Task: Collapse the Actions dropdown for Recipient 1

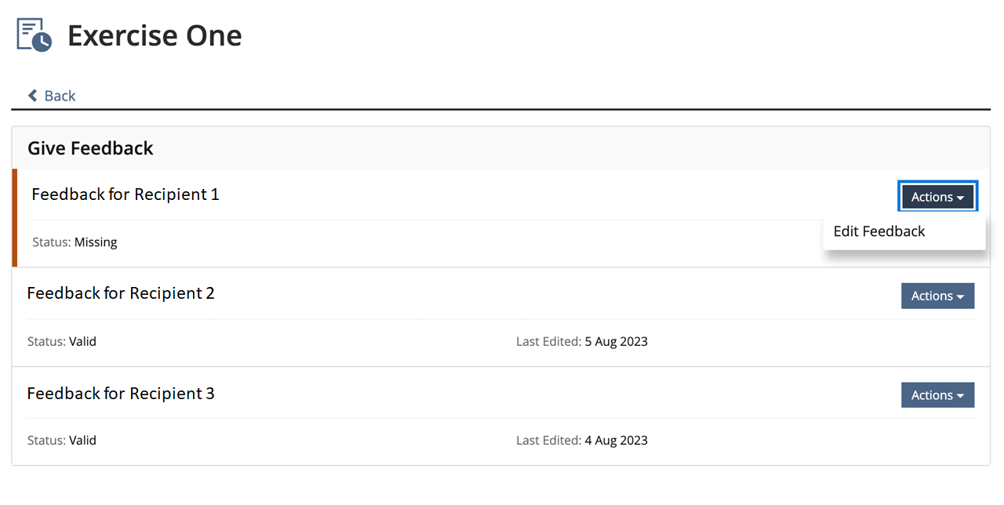Action: [937, 197]
